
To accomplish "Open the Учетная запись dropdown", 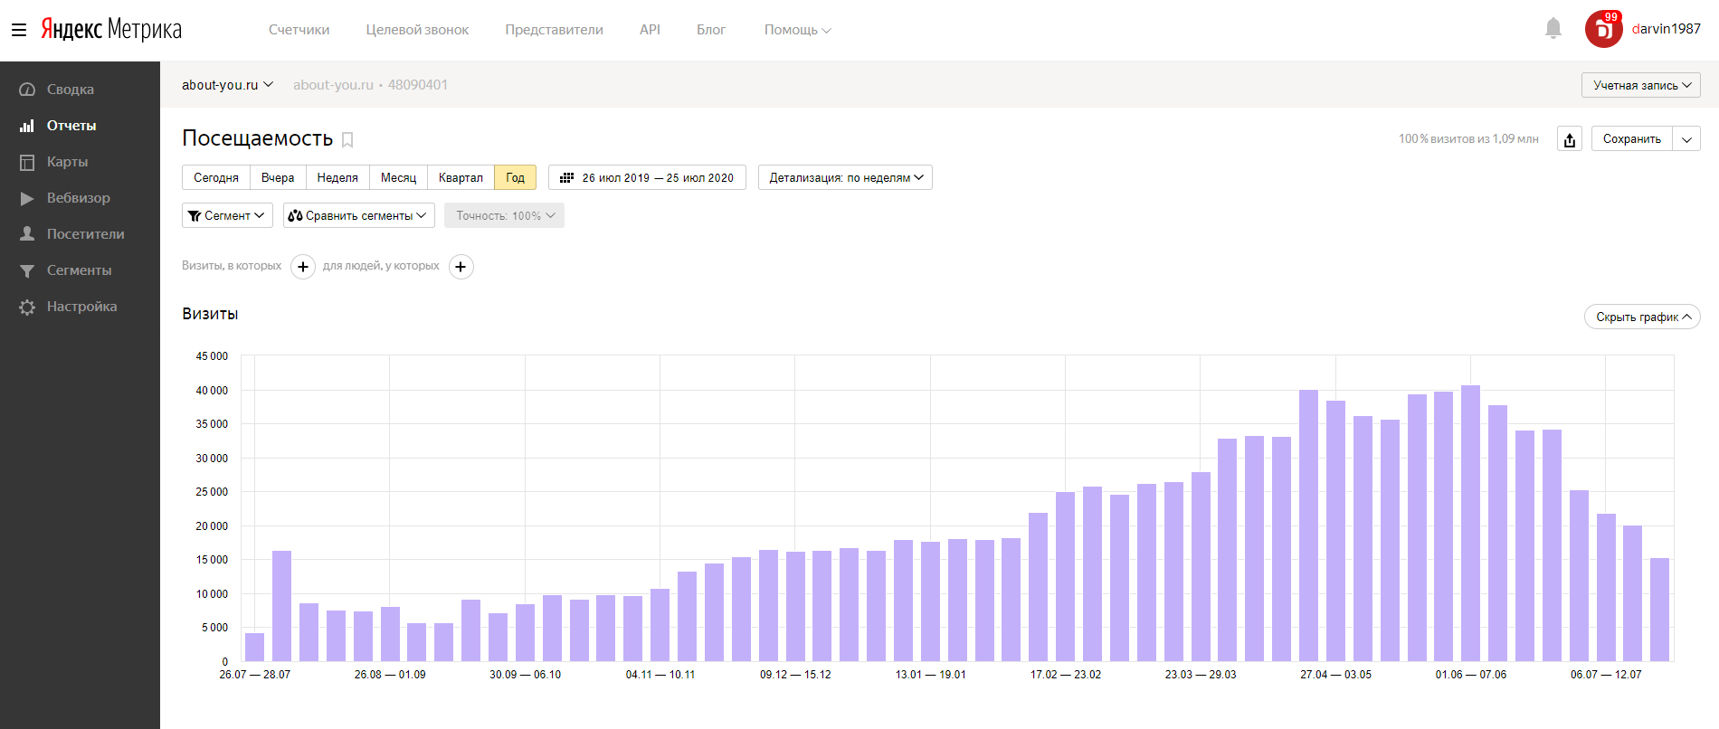I will pos(1640,85).
